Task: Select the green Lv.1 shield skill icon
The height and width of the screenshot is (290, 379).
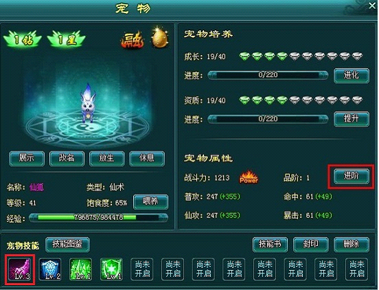Action: (112, 269)
